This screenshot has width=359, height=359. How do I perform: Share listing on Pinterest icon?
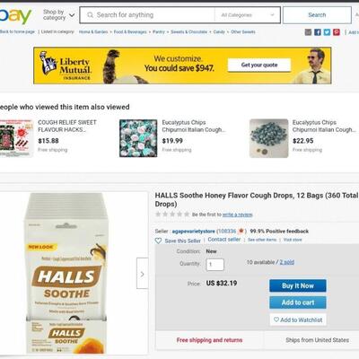(x=337, y=32)
